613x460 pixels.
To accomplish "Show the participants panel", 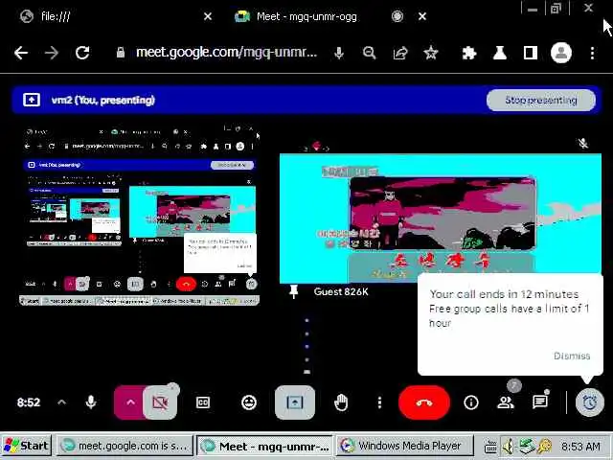I will (506, 402).
